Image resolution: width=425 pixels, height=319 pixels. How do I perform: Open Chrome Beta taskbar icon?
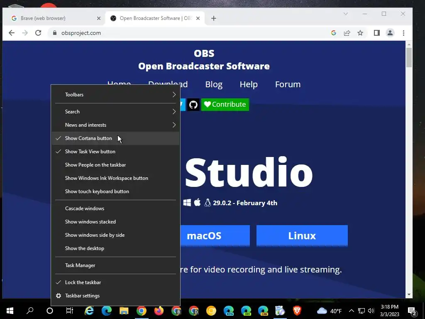tap(176, 311)
